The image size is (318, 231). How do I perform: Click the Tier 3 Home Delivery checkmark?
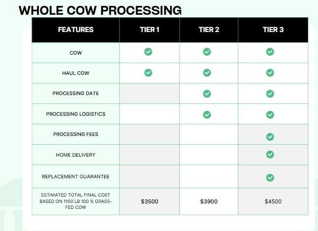270,155
